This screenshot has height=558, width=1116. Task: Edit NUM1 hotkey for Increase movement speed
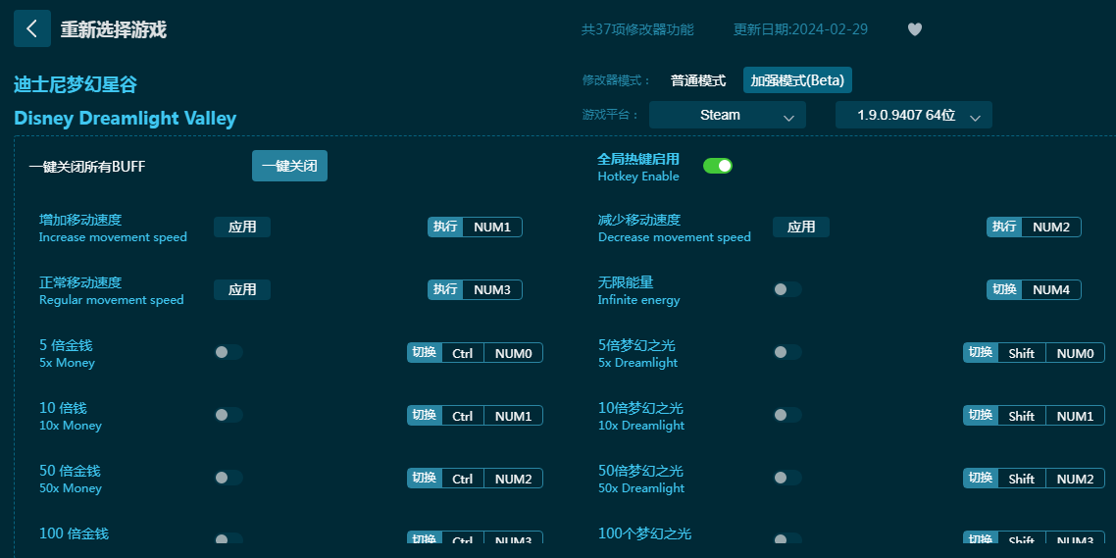point(492,228)
